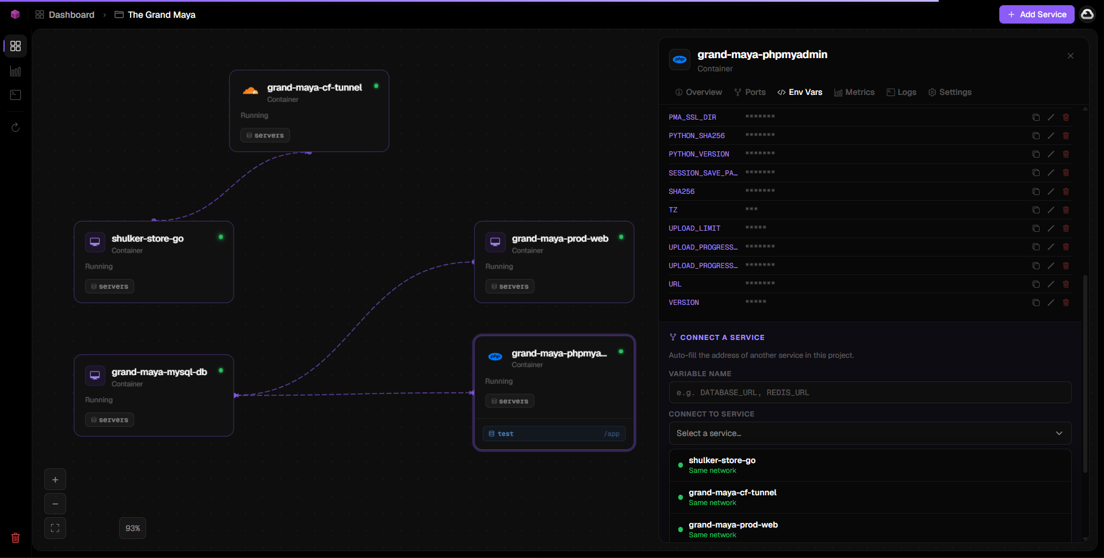Edit the VERSION variable
The image size is (1104, 558).
click(1050, 303)
